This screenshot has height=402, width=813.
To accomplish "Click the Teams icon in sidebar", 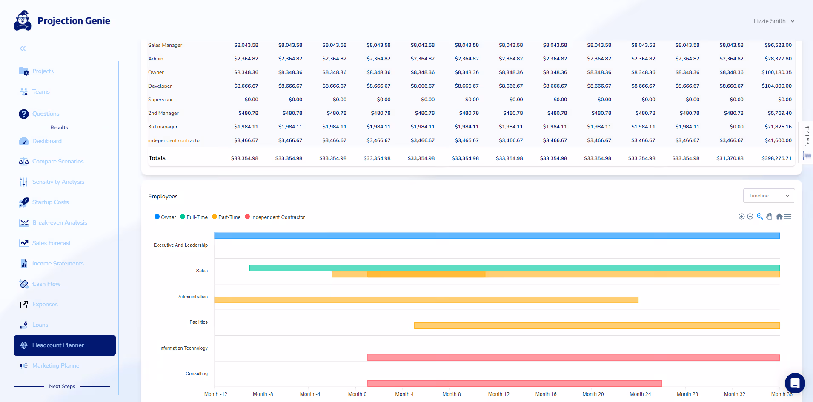I will [24, 91].
